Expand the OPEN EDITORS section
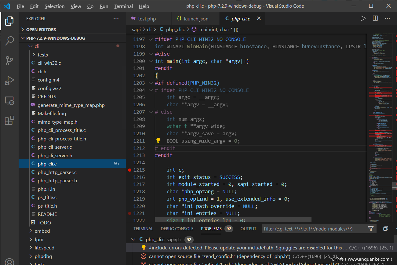 pos(41,30)
